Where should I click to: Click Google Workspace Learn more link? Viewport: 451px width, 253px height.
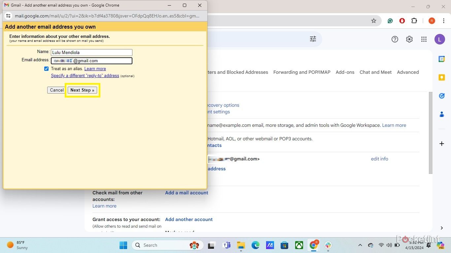pyautogui.click(x=394, y=125)
